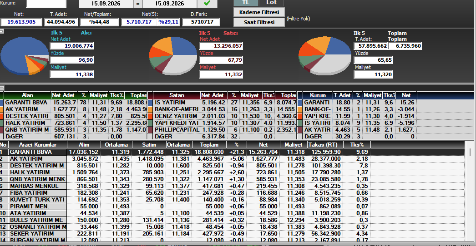
Task: Click the Ilk 5 Alıcı pie chart
Action: [x=24, y=56]
